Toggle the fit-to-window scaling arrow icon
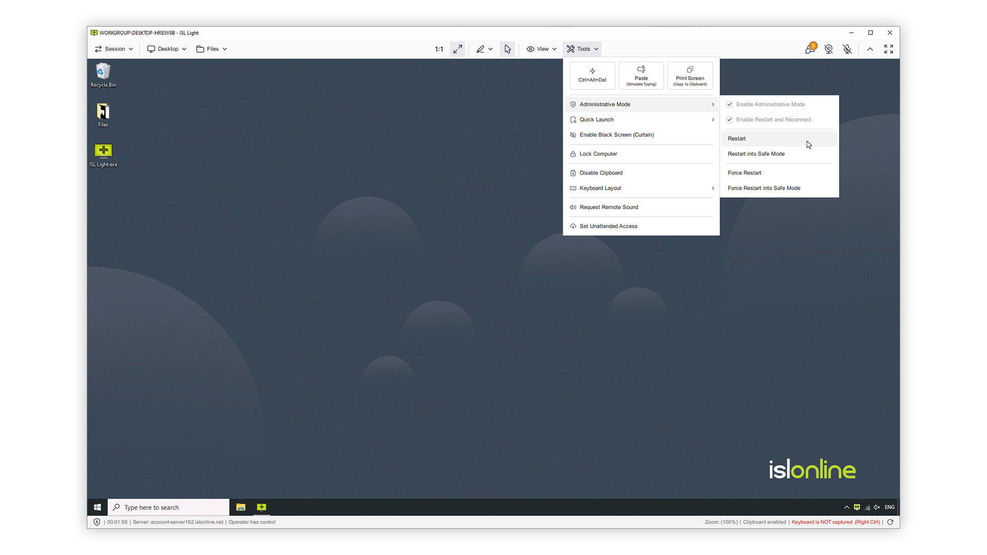This screenshot has width=987, height=555. pos(458,49)
